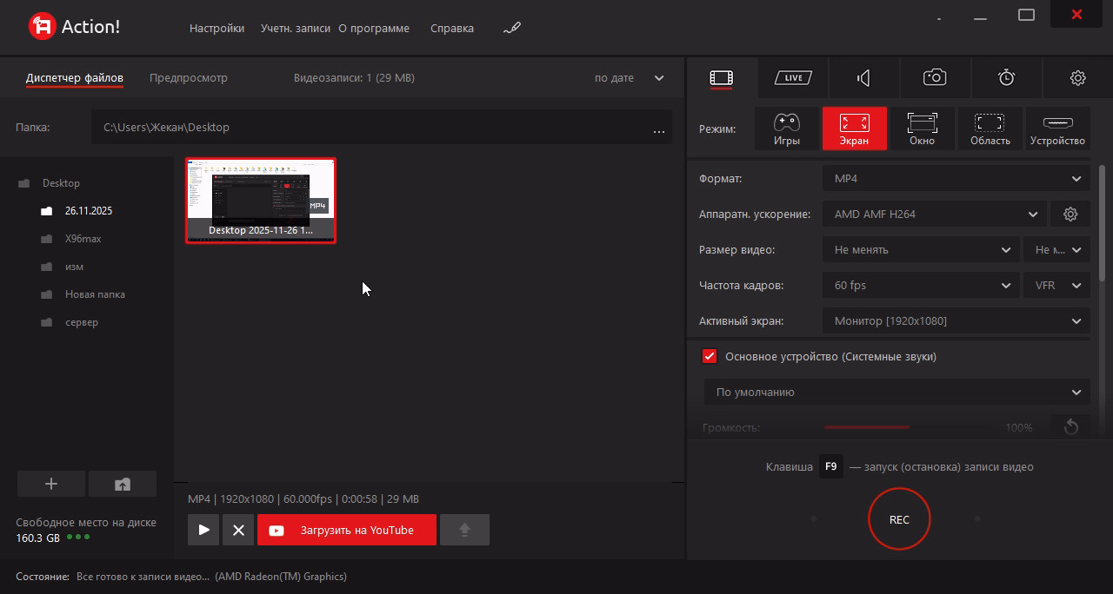1113x594 pixels.
Task: Expand the Формат MP4 dropdown
Action: click(956, 179)
